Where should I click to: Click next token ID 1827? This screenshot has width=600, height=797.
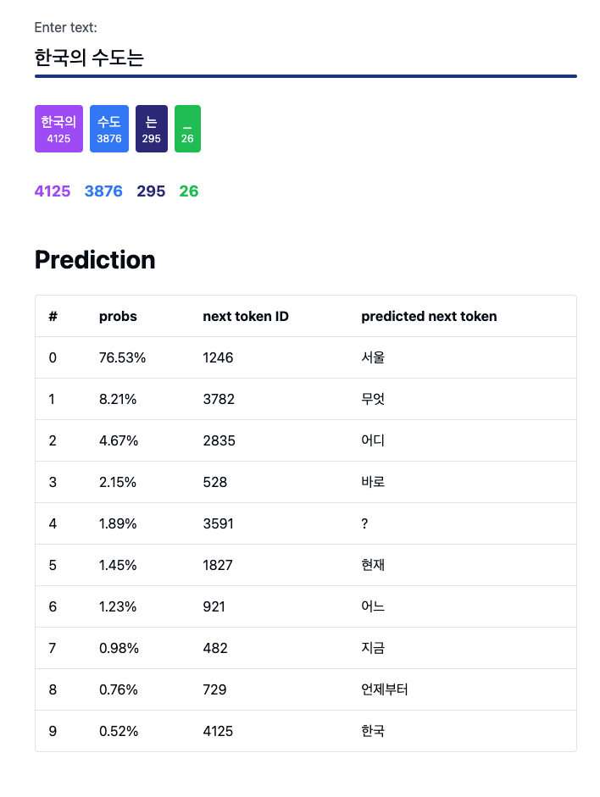[x=218, y=565]
